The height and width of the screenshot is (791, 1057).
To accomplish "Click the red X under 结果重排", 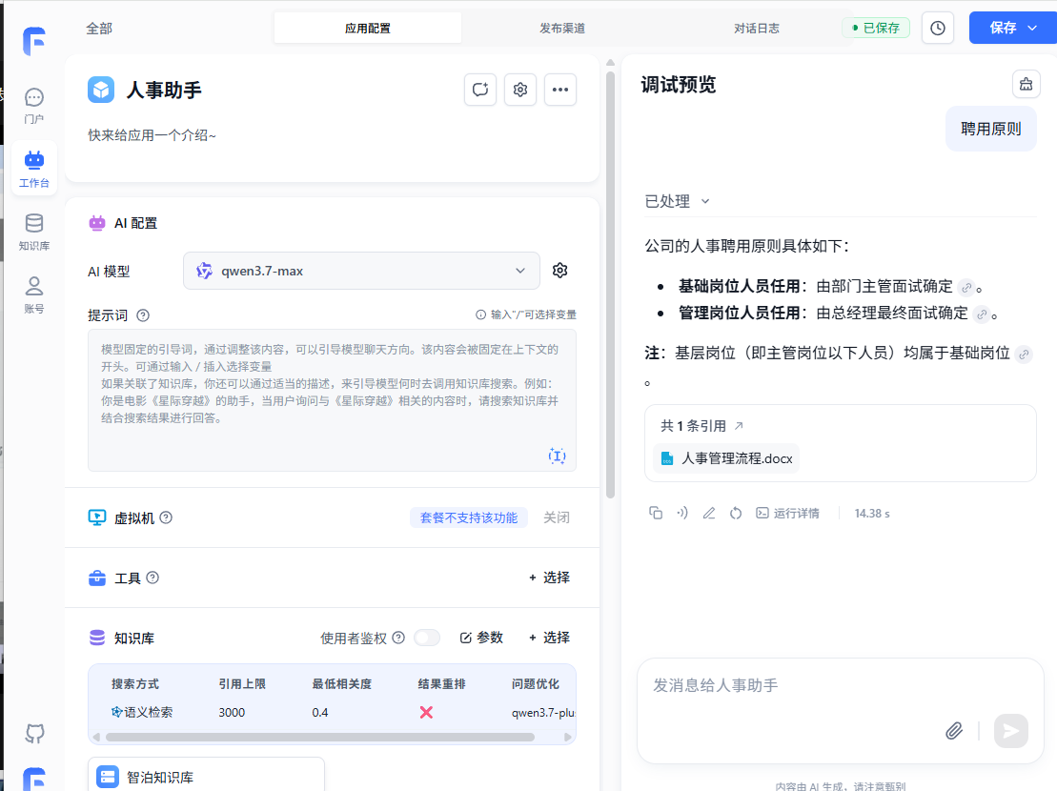I will click(x=426, y=712).
